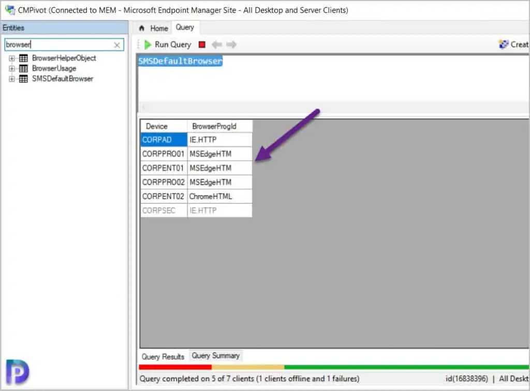This screenshot has height=391, width=530.
Task: Click the Home house icon
Action: (142, 28)
